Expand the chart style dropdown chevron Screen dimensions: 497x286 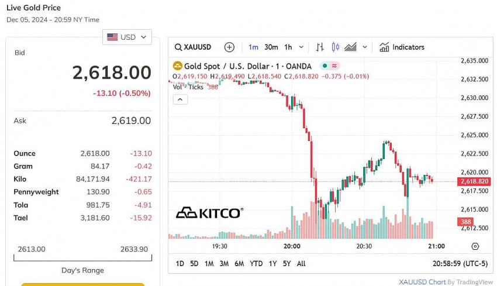click(365, 47)
